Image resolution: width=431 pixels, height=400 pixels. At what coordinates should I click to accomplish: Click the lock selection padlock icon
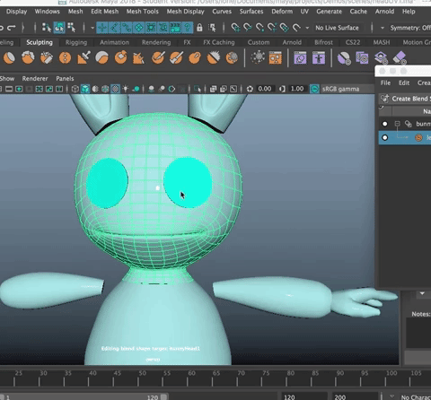point(199,28)
